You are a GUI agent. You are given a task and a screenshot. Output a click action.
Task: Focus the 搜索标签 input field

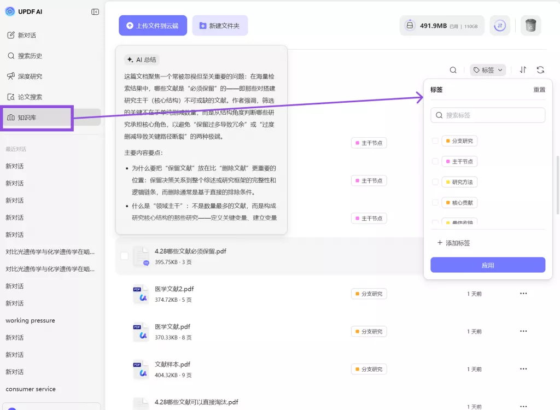[488, 115]
